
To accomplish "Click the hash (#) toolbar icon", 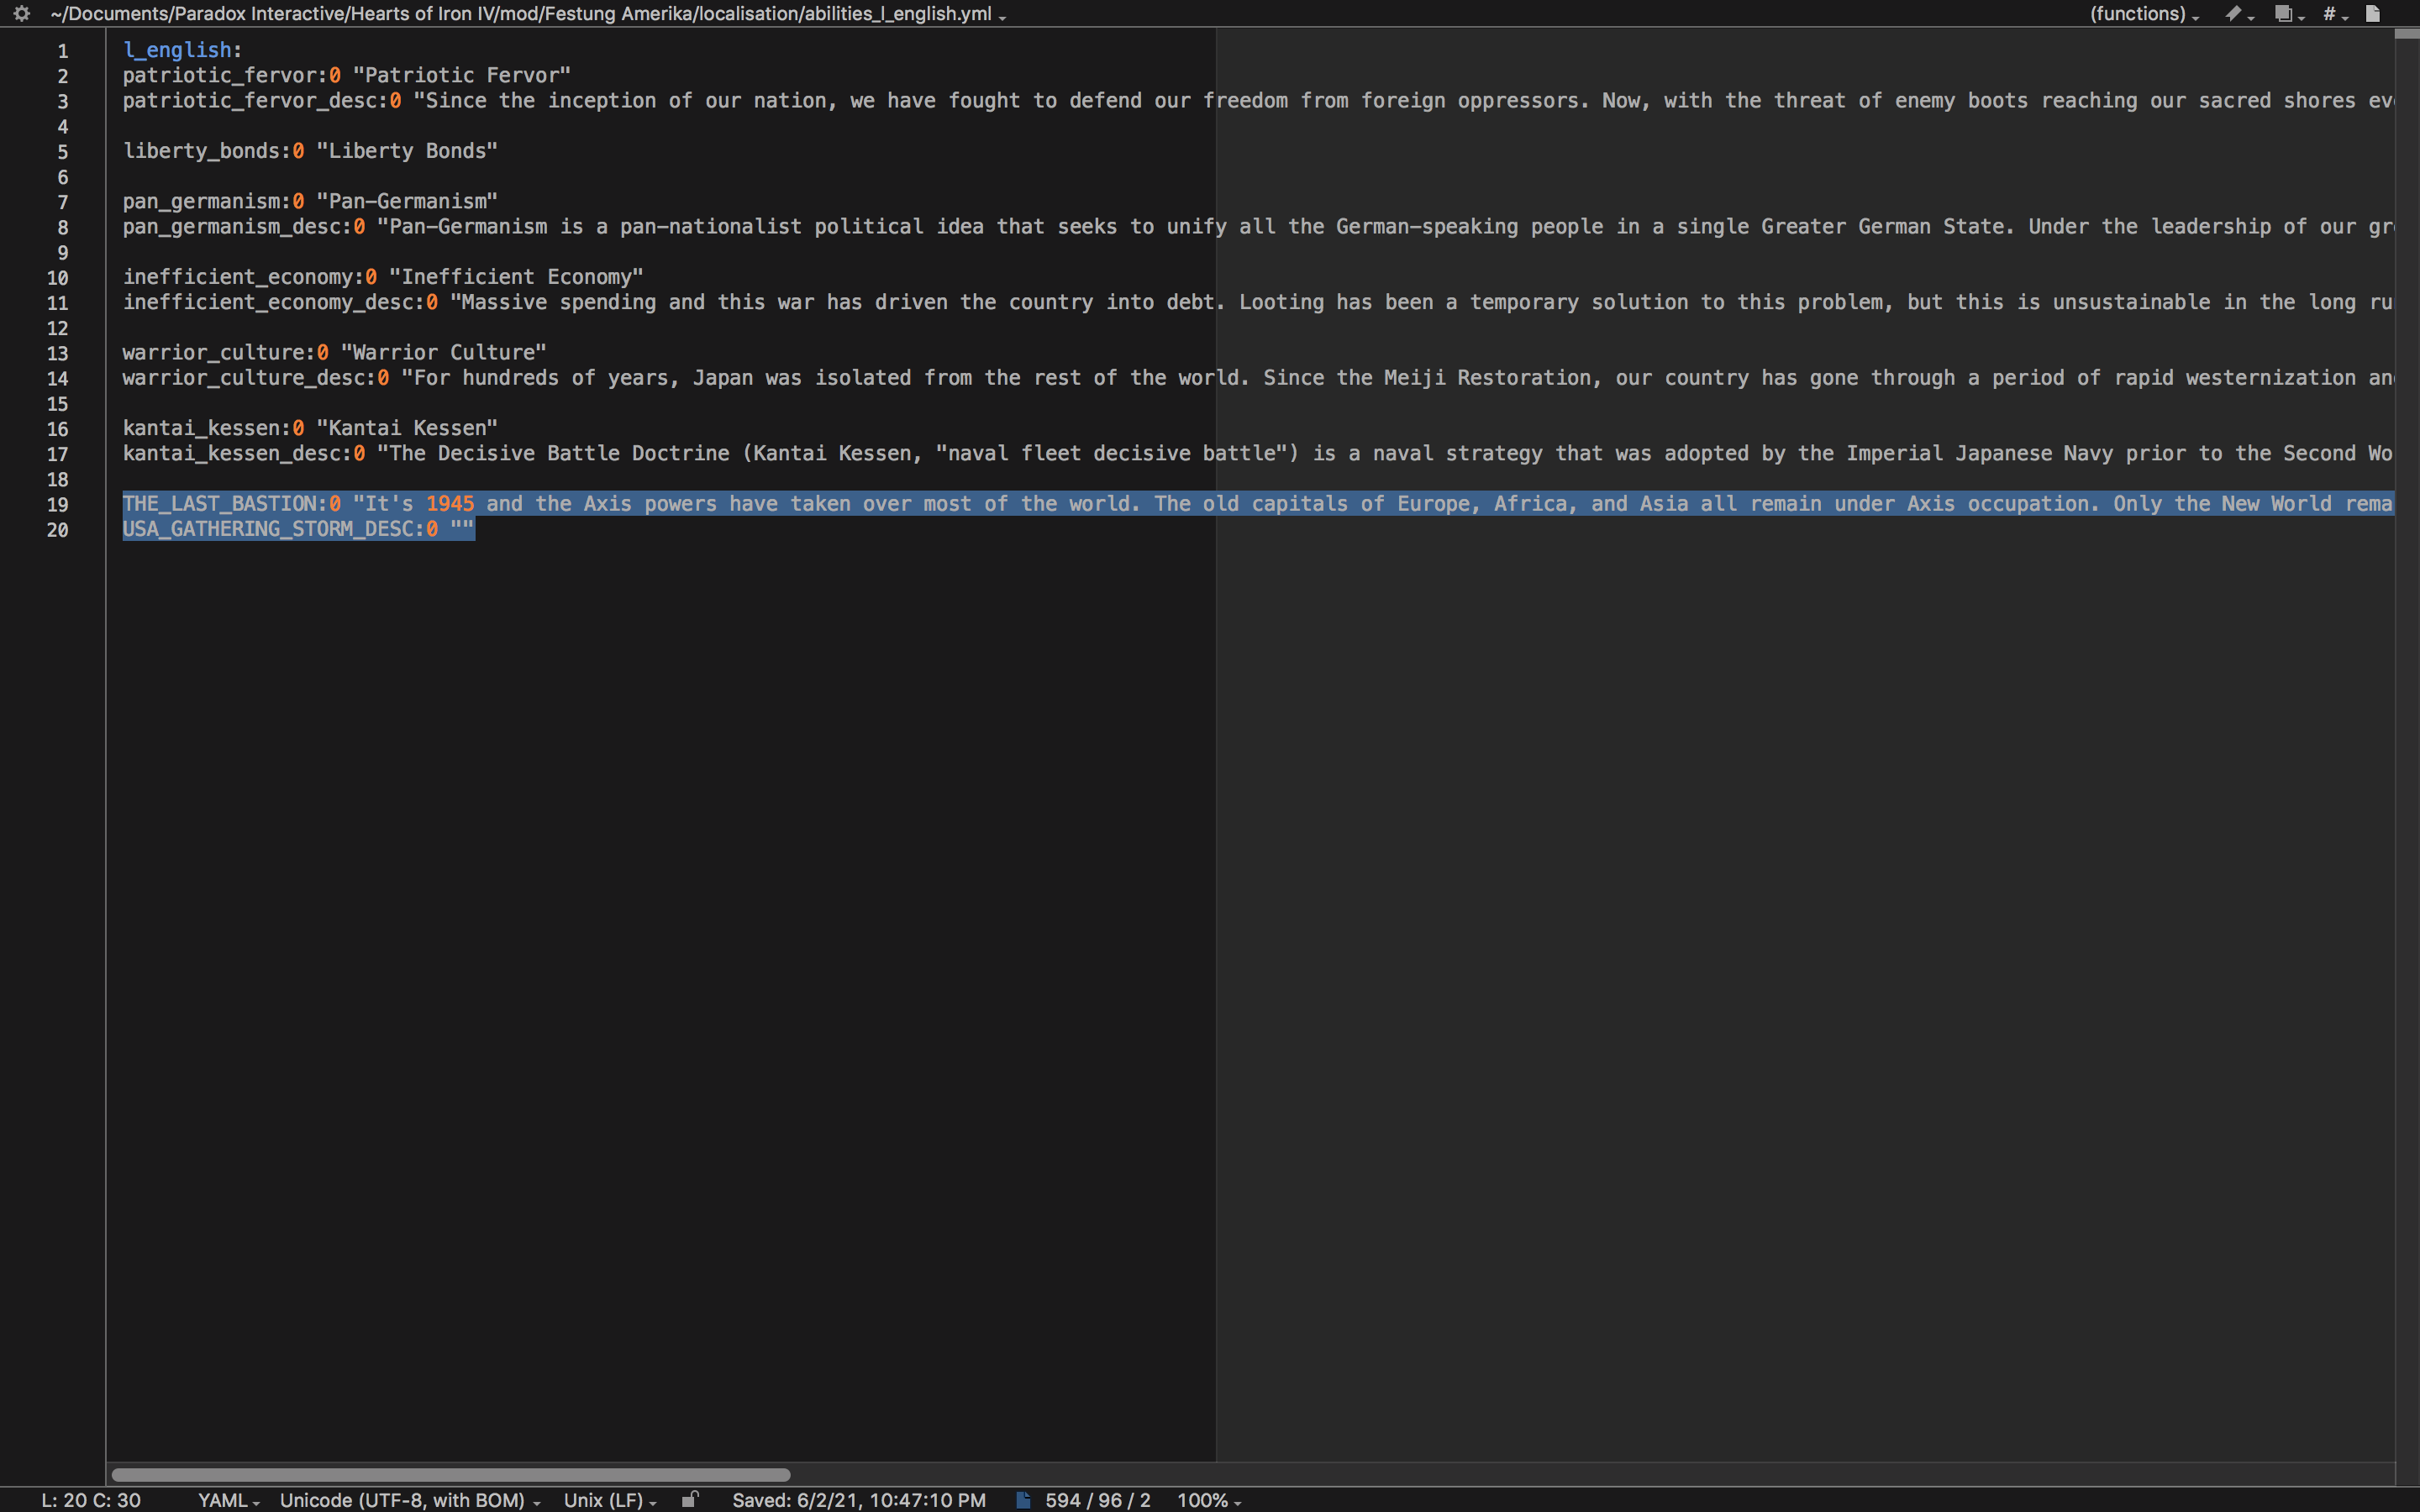I will pos(2329,14).
